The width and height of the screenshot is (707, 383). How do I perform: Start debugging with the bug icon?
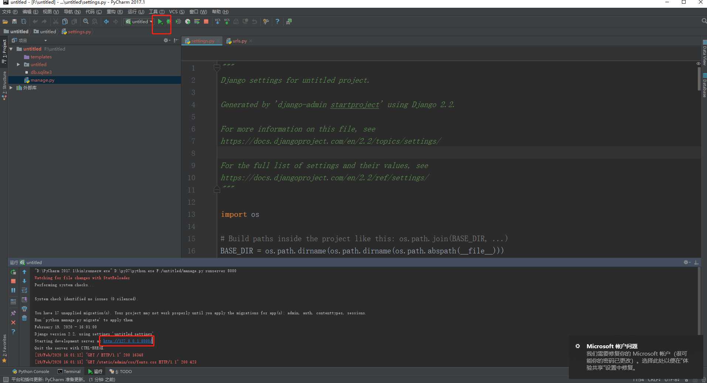[x=168, y=22]
